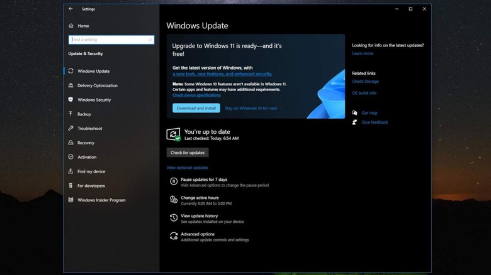Click the Windows Security shield icon
The height and width of the screenshot is (275, 491).
pyautogui.click(x=71, y=100)
